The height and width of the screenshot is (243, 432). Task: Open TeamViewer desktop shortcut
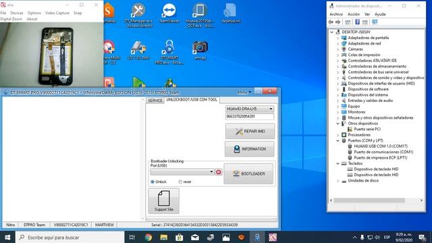tap(169, 13)
